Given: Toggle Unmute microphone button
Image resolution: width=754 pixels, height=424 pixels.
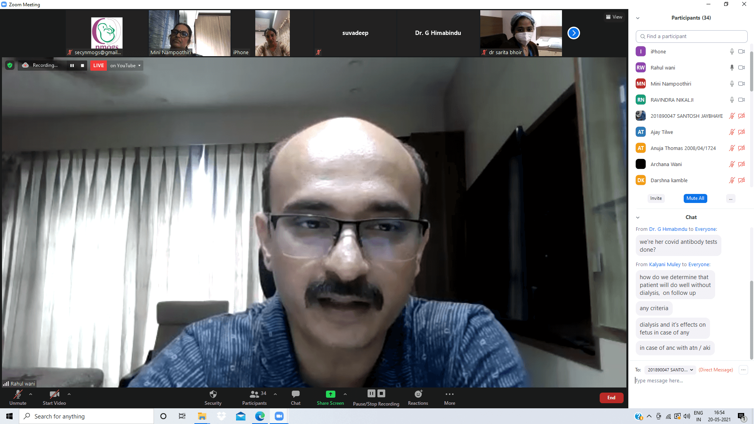Looking at the screenshot, I should 18,394.
